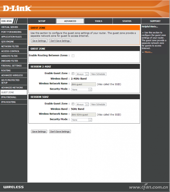Viewport: 170px width, 192px height.
Task: Open 2.4GHz schedule Always dropdown
Action: (x=82, y=74)
